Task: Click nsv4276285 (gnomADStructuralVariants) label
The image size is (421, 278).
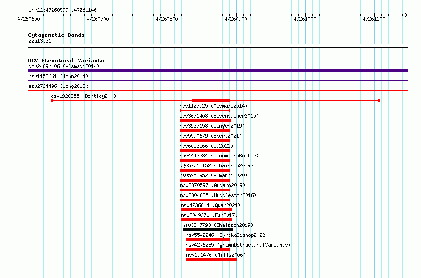Action: click(238, 245)
